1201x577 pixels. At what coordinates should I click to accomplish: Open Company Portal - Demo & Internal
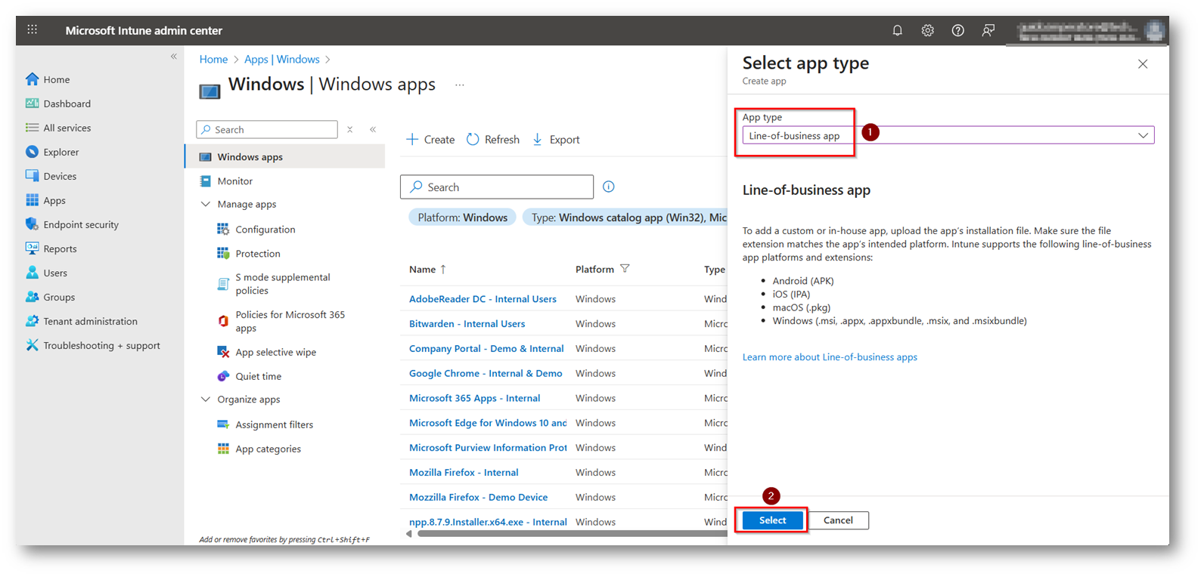486,349
